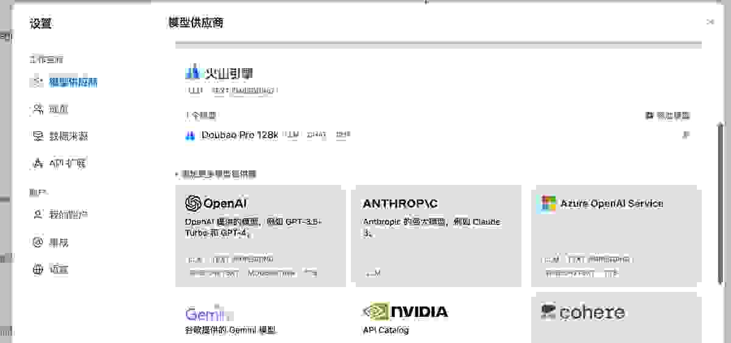Click the Gemini logo
Screen dimensions: 731x343
click(x=210, y=313)
